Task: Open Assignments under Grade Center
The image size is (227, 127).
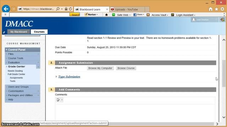Action: pos(16,78)
